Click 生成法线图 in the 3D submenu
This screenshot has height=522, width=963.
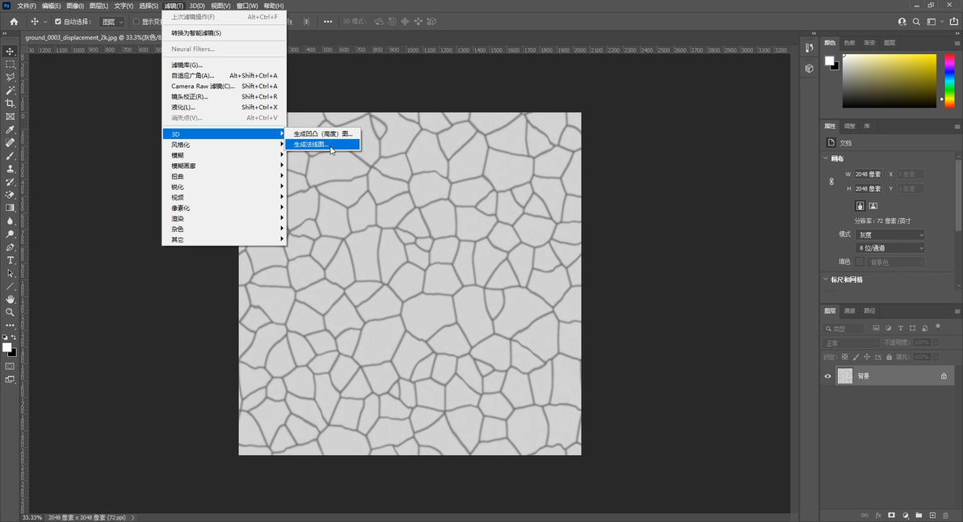[x=311, y=145]
